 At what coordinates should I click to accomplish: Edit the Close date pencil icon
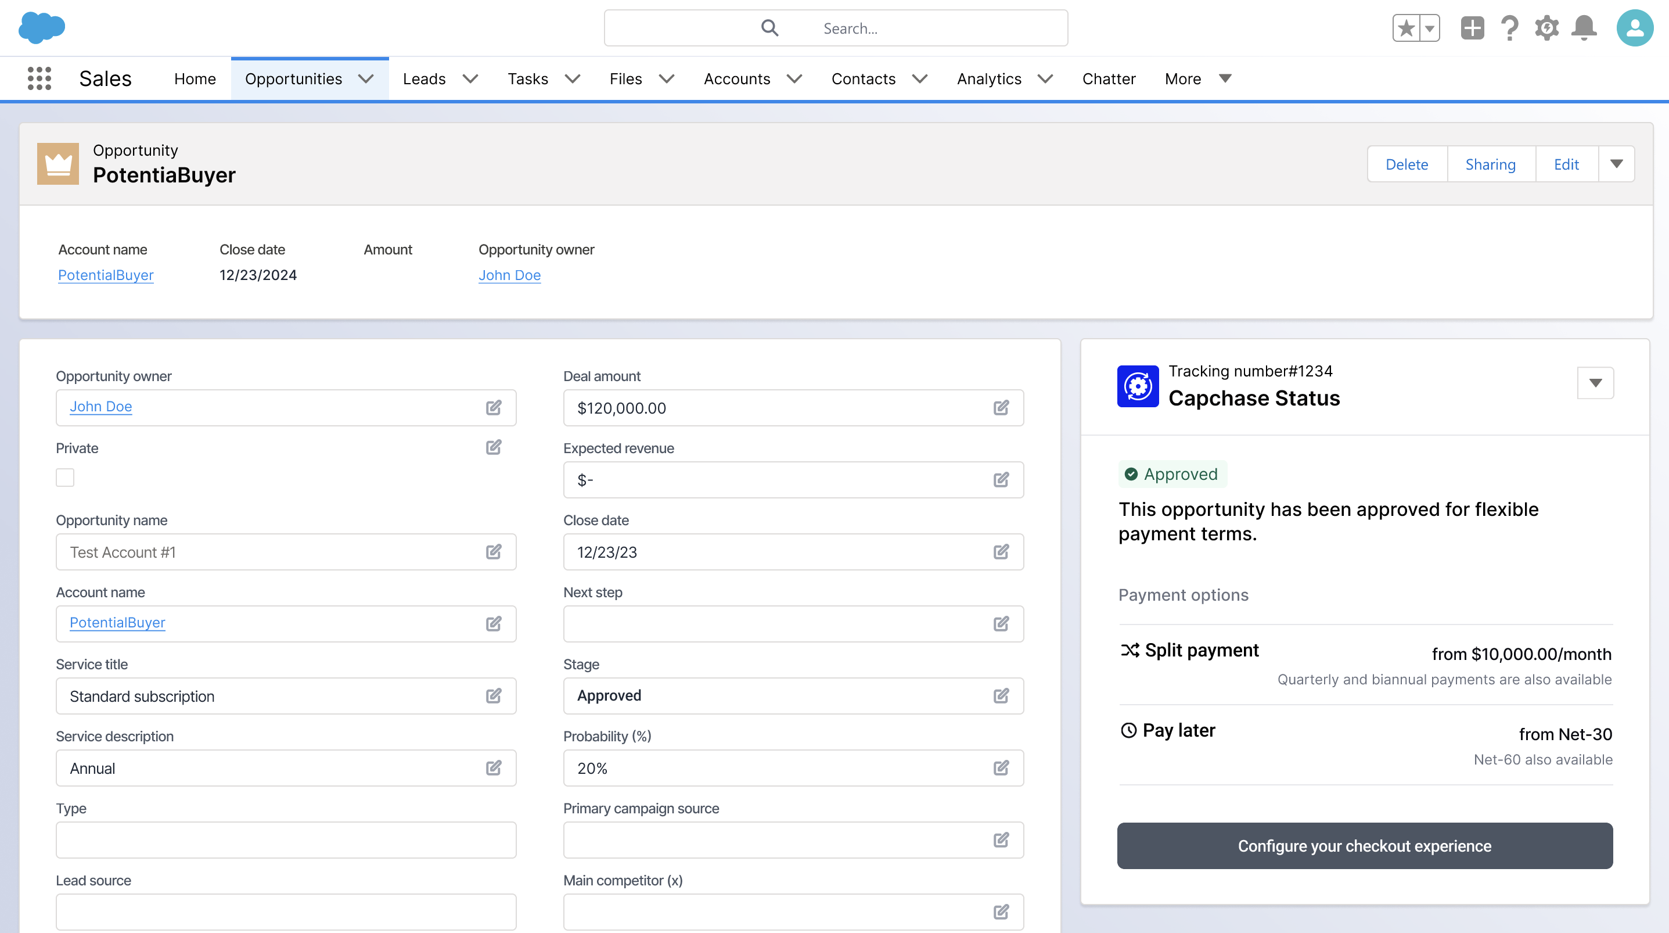tap(1001, 552)
